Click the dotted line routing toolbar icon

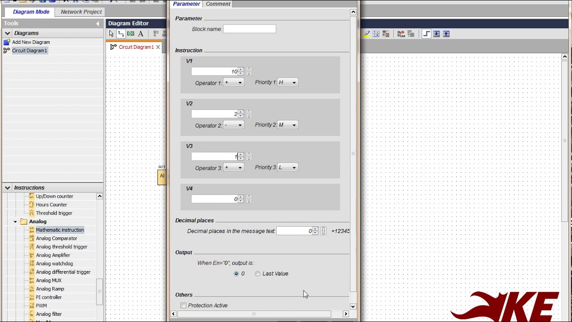[x=426, y=34]
